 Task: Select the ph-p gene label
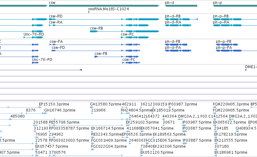[217, 3]
